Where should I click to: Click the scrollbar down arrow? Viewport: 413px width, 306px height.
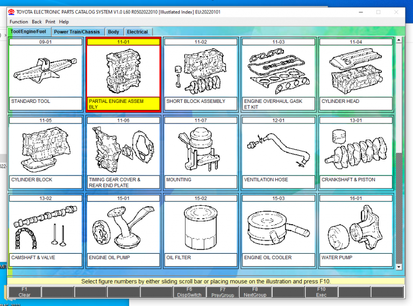tap(399, 267)
